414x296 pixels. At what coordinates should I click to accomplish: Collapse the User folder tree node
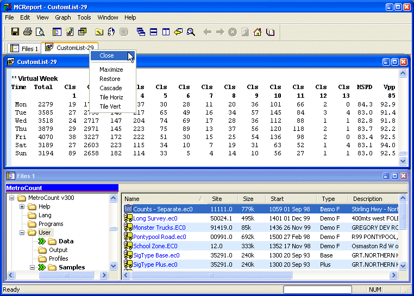22,232
